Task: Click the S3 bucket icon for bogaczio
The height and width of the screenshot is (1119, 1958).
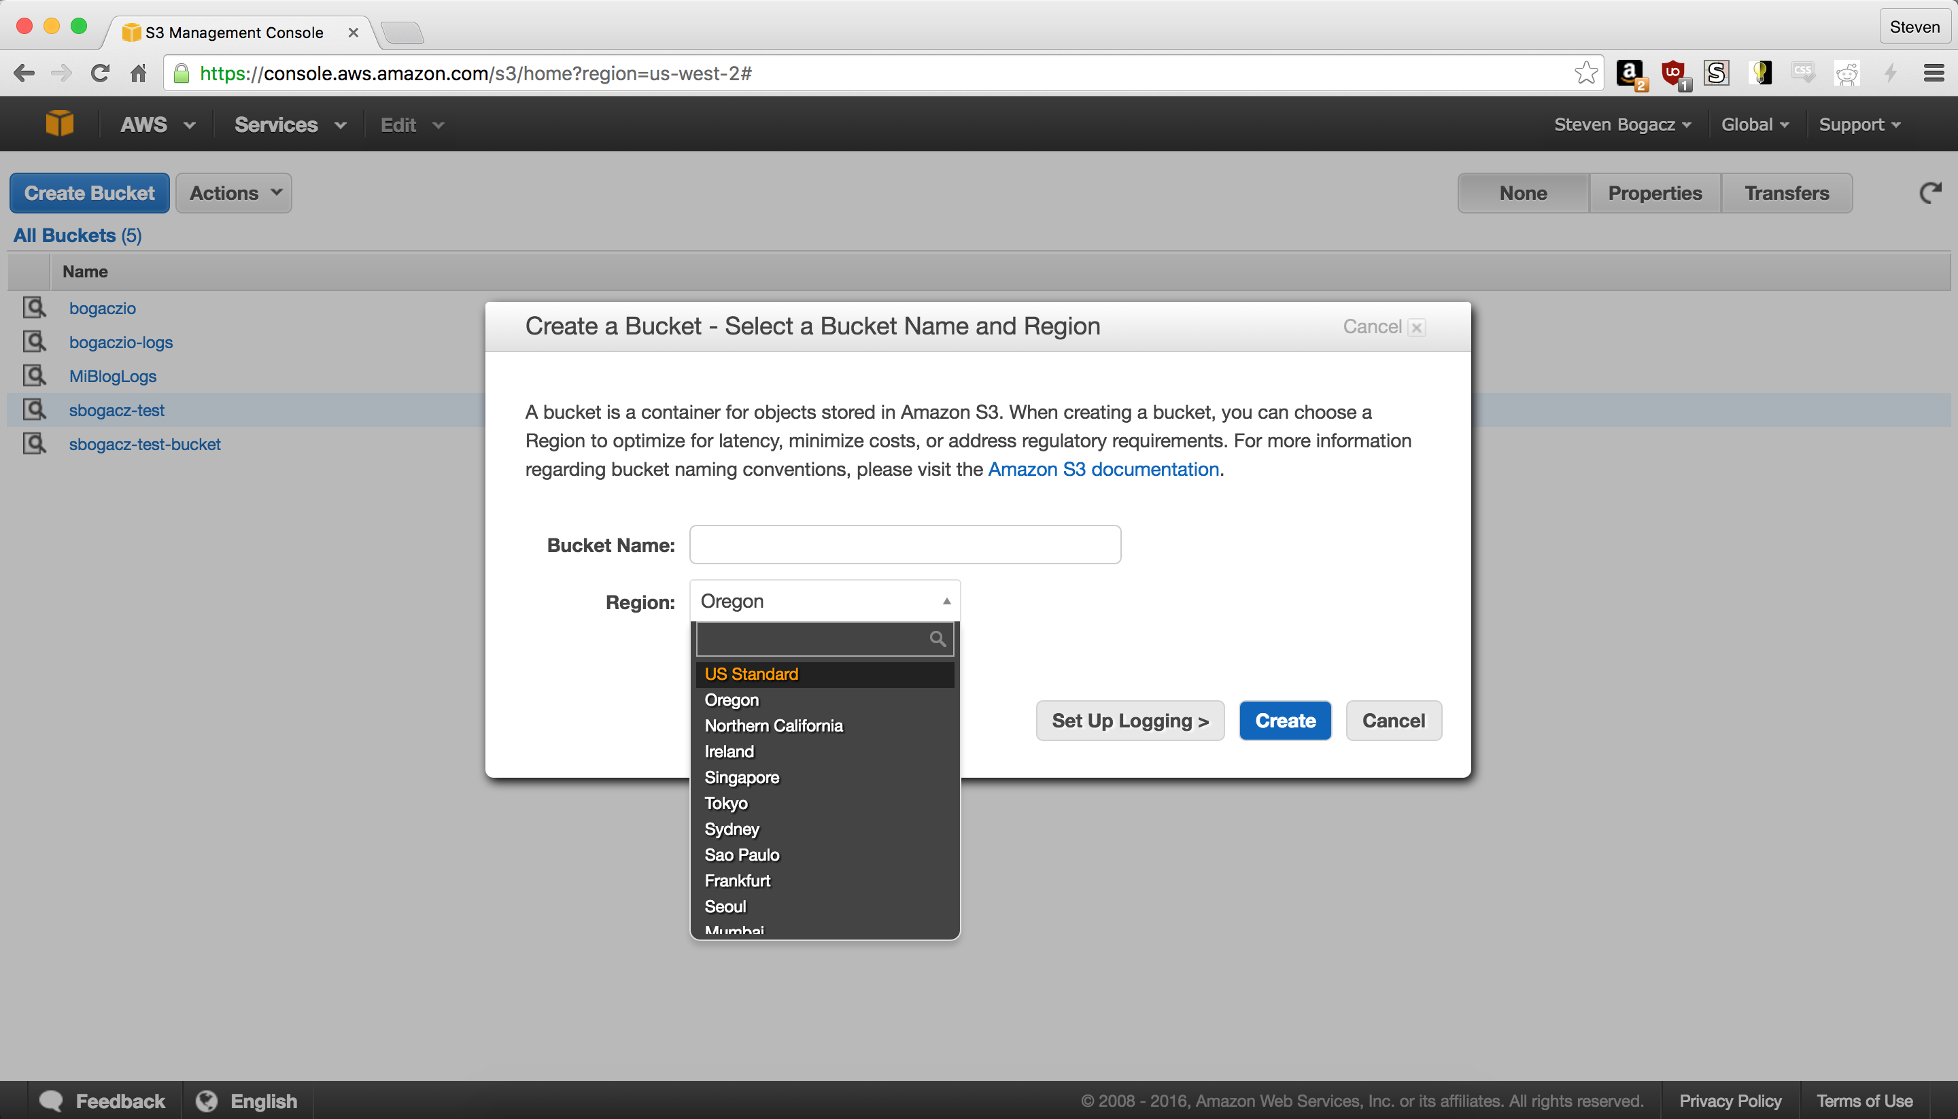Action: point(35,307)
